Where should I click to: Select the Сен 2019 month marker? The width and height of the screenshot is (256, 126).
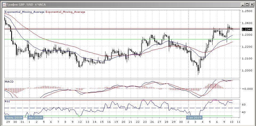[194, 117]
